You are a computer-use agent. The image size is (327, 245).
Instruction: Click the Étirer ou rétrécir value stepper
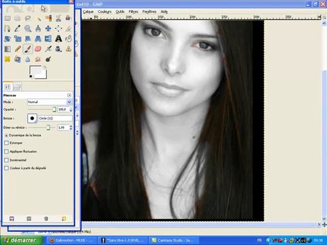(x=71, y=127)
